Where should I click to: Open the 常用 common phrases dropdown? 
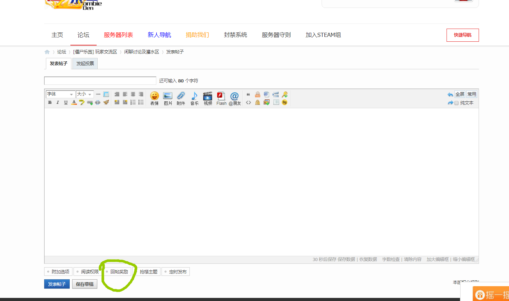pyautogui.click(x=472, y=93)
